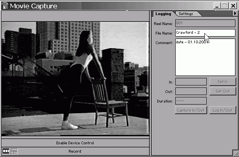This screenshot has width=239, height=157.
Task: Click the Capture In/Out button
Action: coord(191,110)
